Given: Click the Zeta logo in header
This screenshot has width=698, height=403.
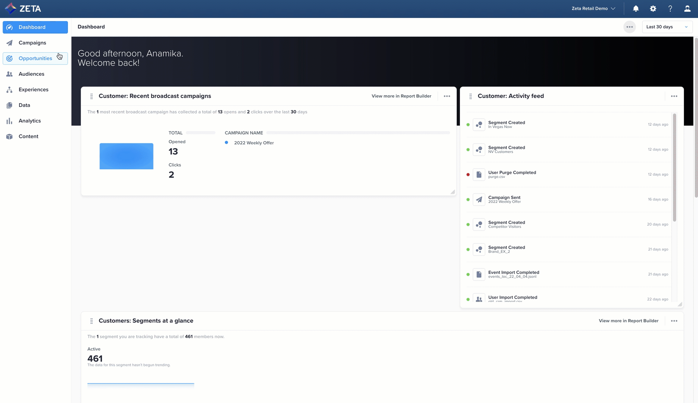Looking at the screenshot, I should click(23, 8).
